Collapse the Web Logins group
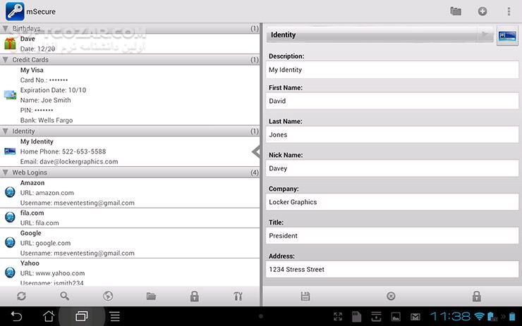Image resolution: width=522 pixels, height=326 pixels. [x=6, y=173]
